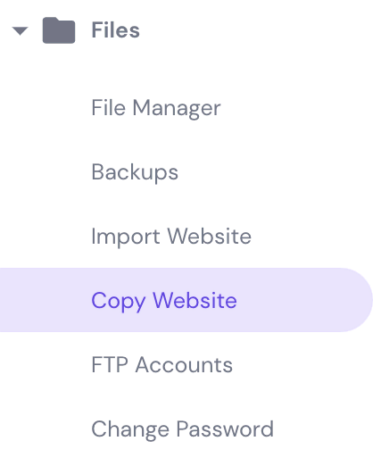Open Import Website page
The width and height of the screenshot is (389, 466).
click(x=171, y=237)
